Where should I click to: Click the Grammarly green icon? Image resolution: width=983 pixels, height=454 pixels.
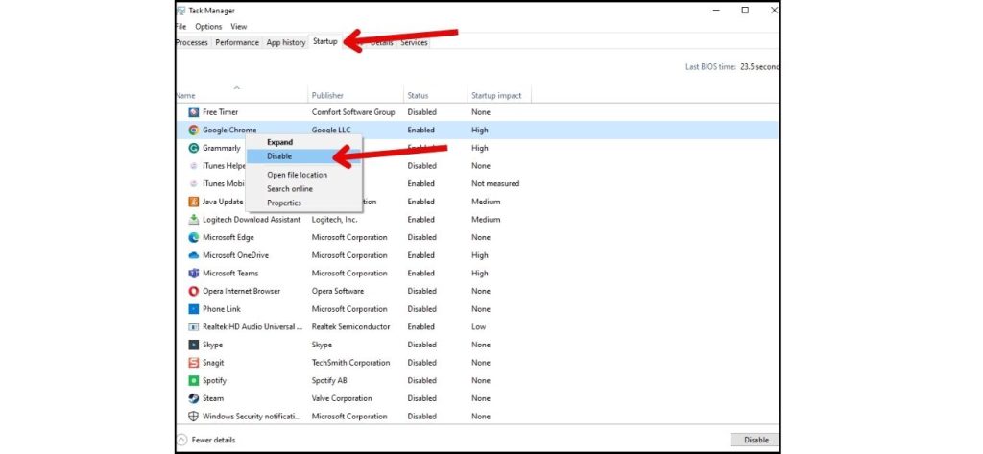coord(194,148)
